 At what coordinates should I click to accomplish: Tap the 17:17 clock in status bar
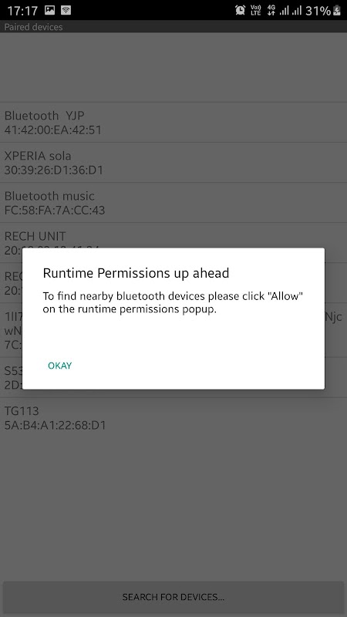(x=22, y=11)
